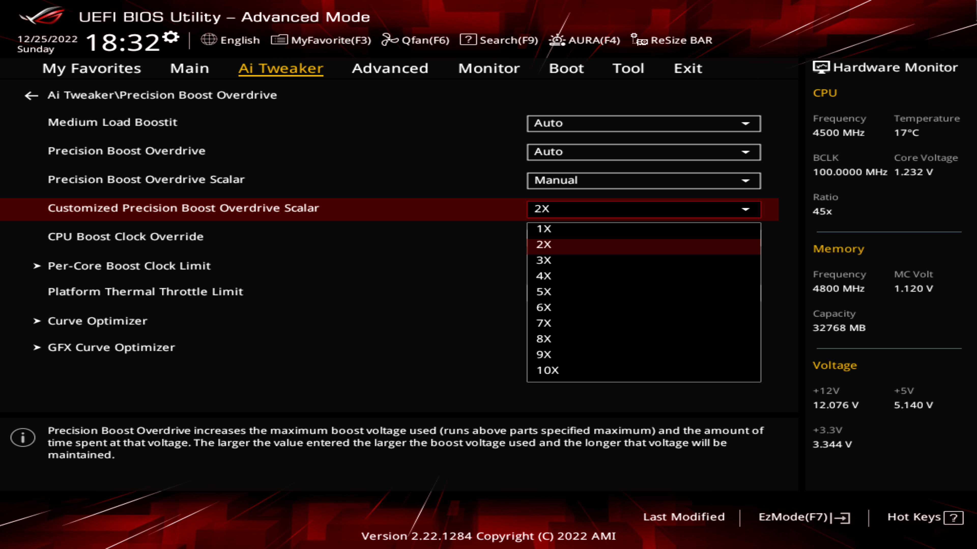Click the MyFavorite(F3) icon
977x549 pixels.
click(x=280, y=40)
